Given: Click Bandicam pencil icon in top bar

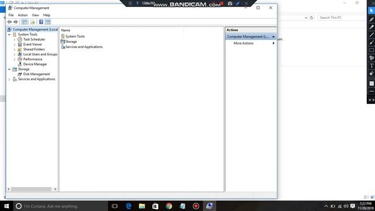Looking at the screenshot, I should tap(238, 4).
